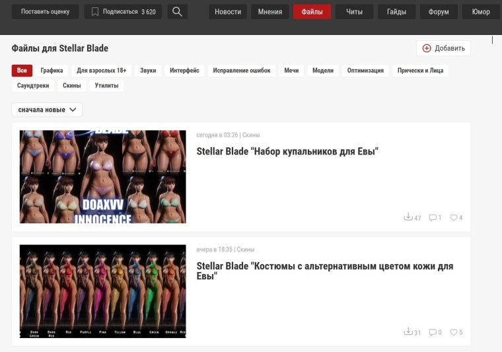This screenshot has height=352, width=502.
Task: Filter files by Утилиты category
Action: pos(106,86)
